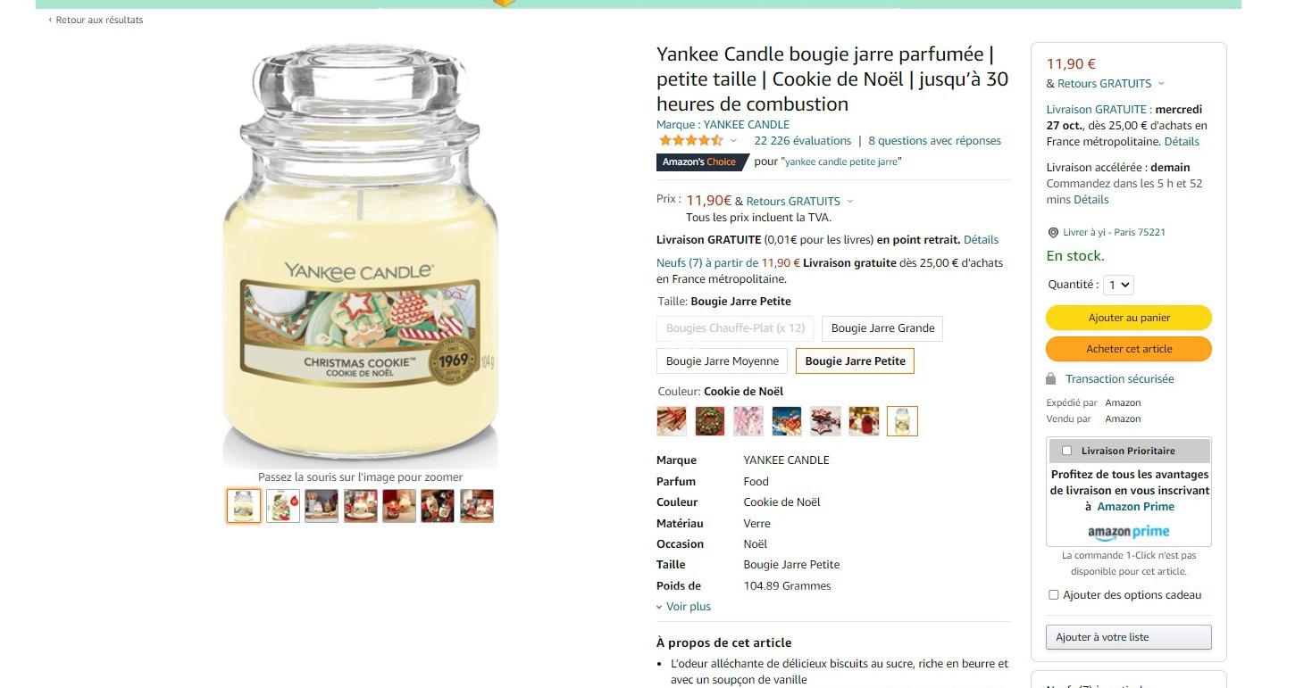
Task: Select the Bougie Jarre Grande size
Action: click(882, 328)
